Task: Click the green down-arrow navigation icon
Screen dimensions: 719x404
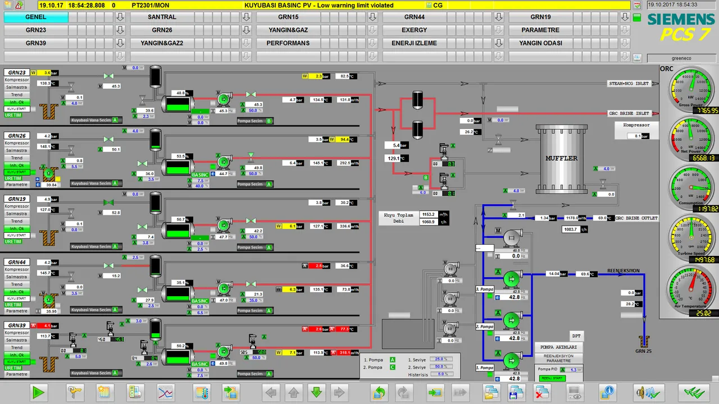Action: tap(316, 393)
